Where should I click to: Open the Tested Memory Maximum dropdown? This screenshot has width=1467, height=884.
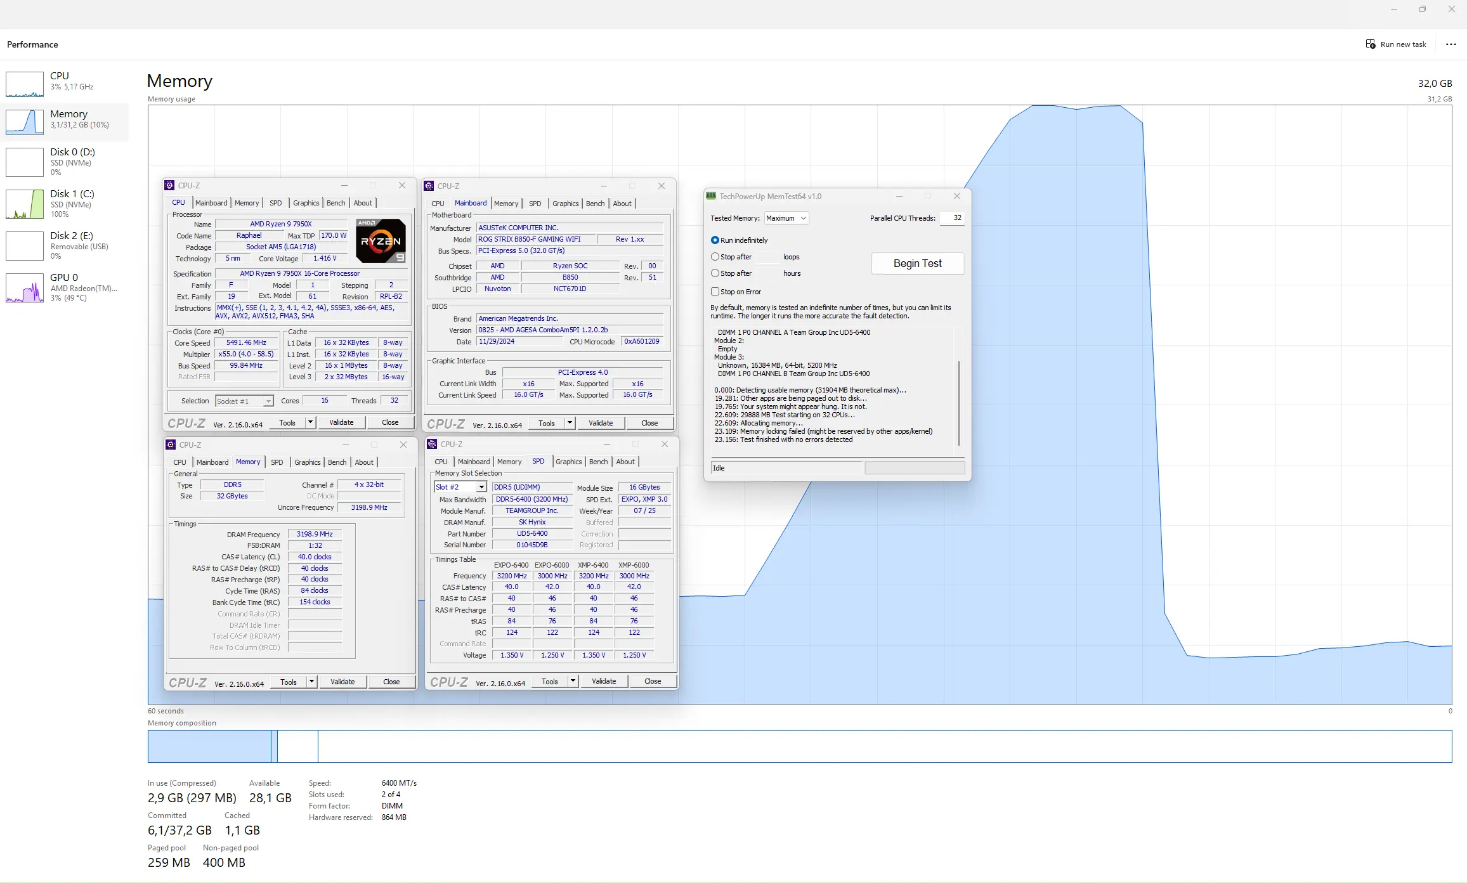pyautogui.click(x=786, y=218)
